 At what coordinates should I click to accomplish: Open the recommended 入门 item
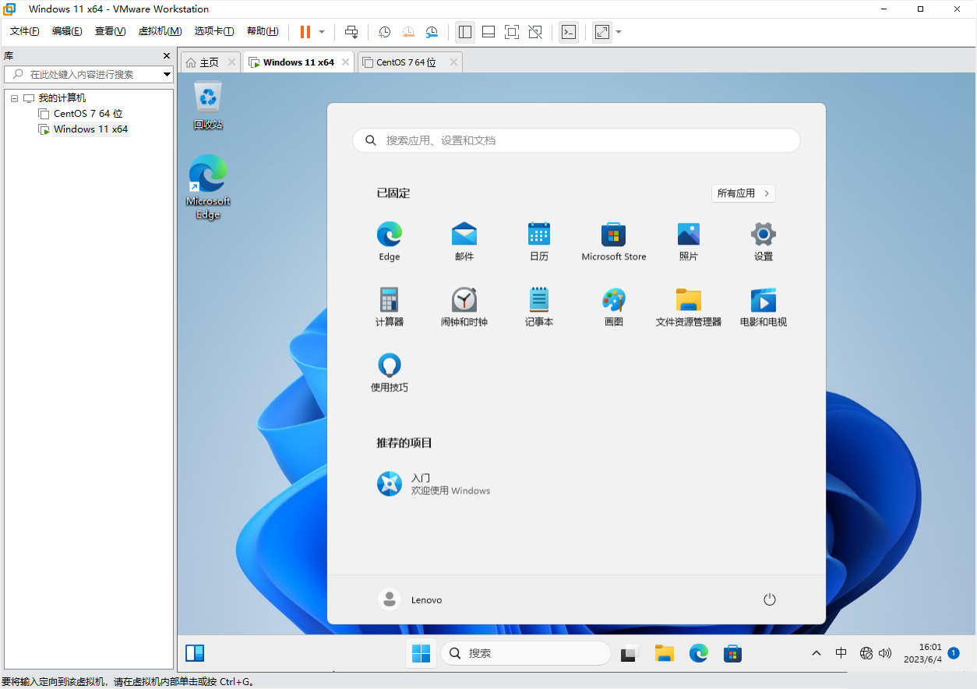pyautogui.click(x=435, y=484)
